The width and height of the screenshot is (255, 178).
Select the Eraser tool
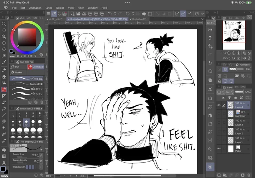(4, 76)
